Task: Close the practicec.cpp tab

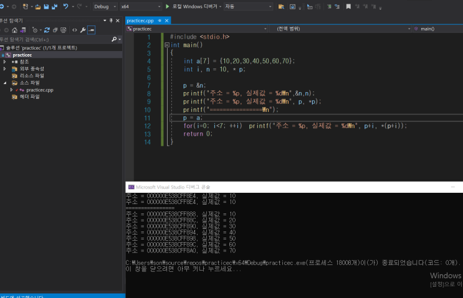Action: click(x=166, y=21)
